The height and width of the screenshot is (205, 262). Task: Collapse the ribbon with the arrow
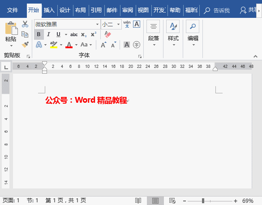pos(255,56)
